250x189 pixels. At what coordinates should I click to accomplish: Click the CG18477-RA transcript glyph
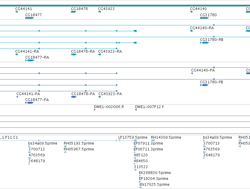coord(30,60)
